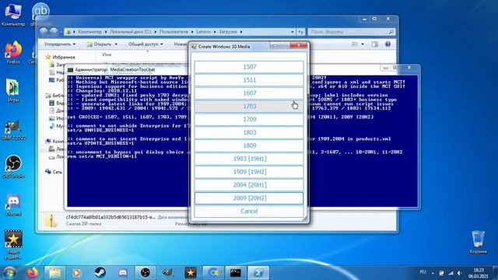Open the star video editor taskbar icon
Viewport: 498px width, 280px height.
coord(191,273)
